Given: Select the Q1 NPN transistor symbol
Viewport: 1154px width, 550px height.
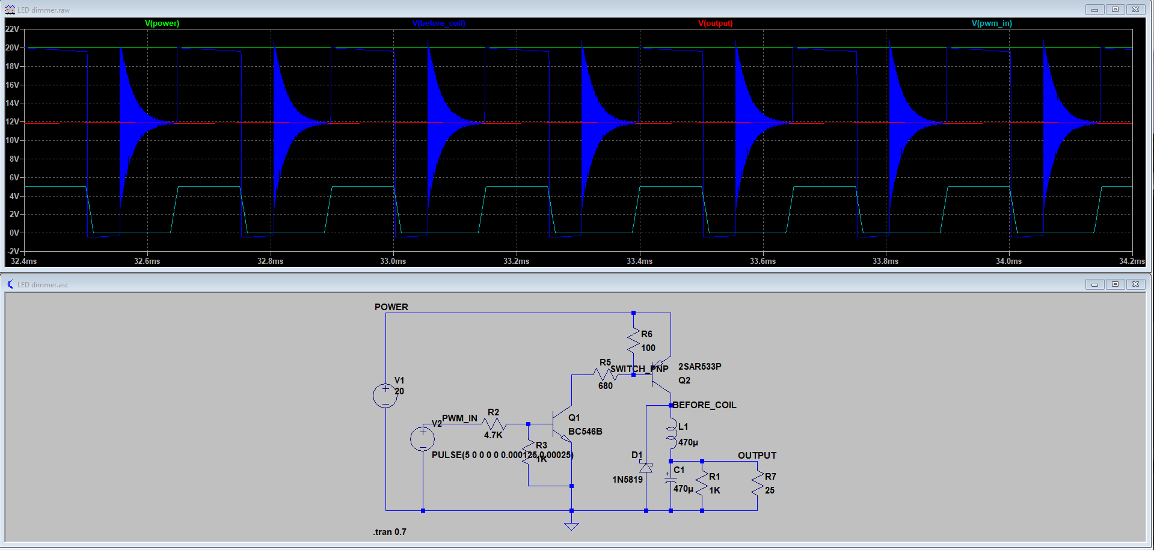Looking at the screenshot, I should click(x=563, y=424).
